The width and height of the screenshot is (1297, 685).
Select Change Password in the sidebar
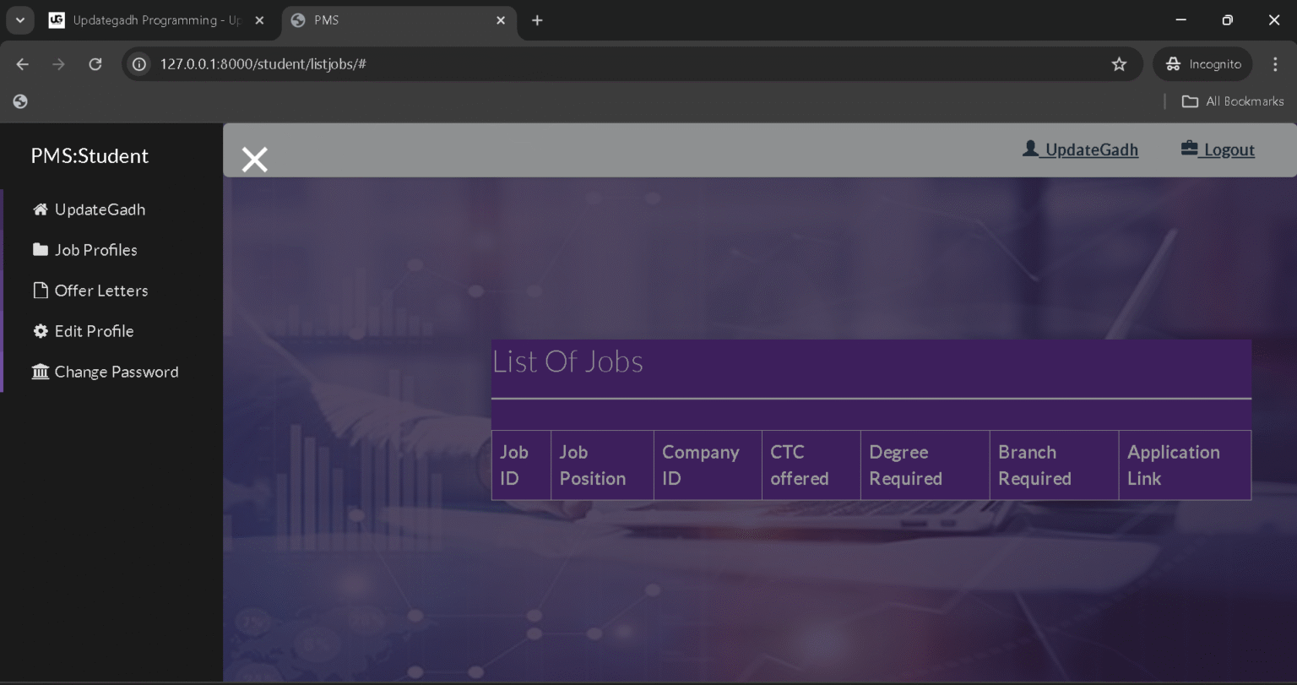[116, 372]
